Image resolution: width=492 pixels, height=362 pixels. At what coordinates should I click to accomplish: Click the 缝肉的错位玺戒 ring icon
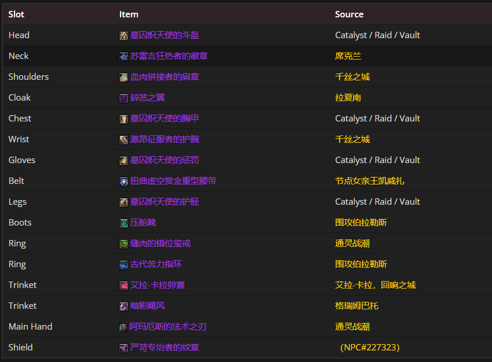click(123, 243)
